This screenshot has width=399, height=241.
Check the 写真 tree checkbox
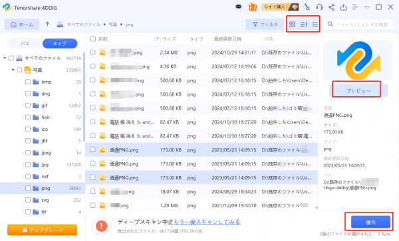coord(19,70)
